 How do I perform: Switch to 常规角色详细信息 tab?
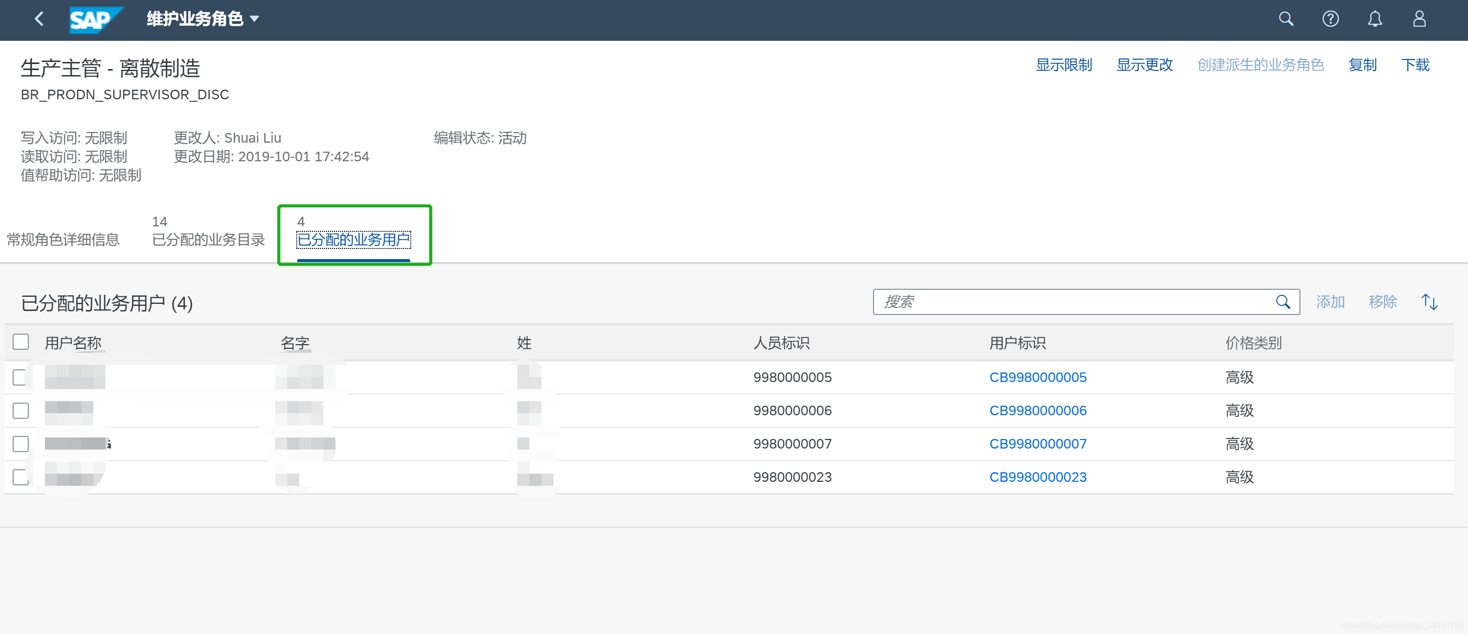(x=63, y=239)
